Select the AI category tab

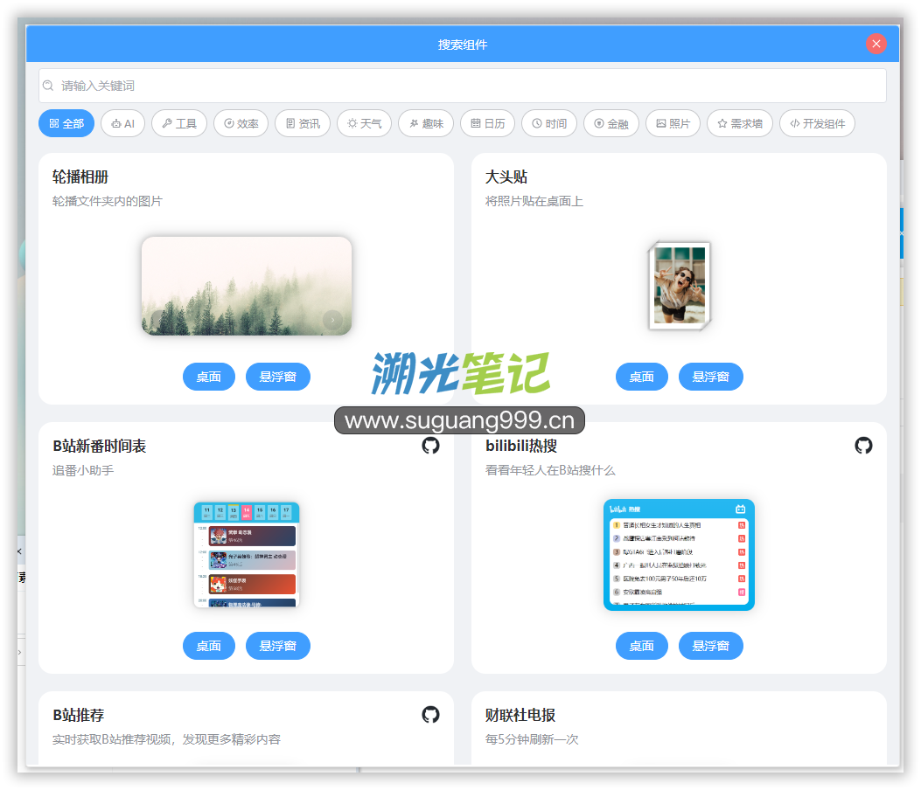122,123
